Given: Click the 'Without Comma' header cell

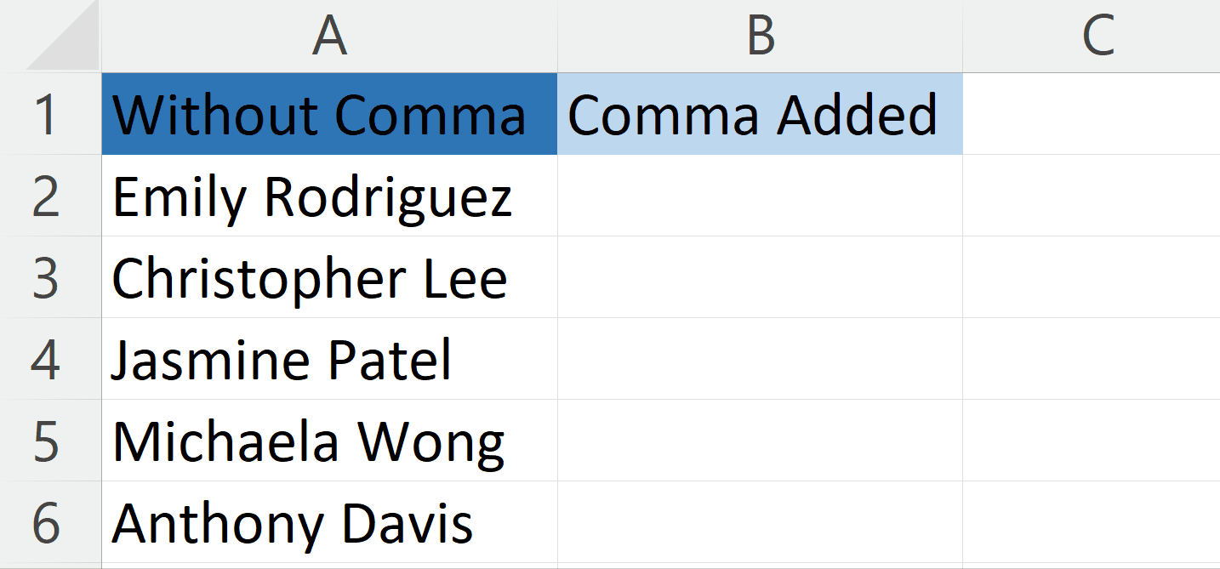Looking at the screenshot, I should [x=330, y=115].
